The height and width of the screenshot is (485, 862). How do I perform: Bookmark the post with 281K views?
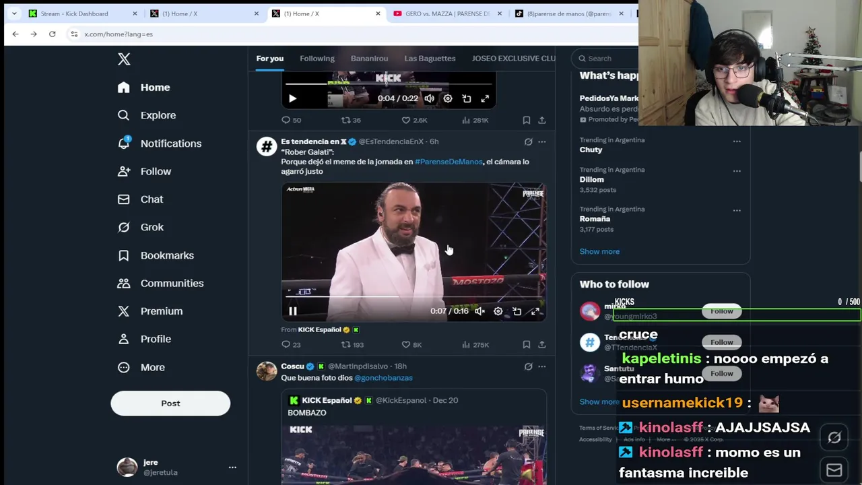click(x=527, y=120)
